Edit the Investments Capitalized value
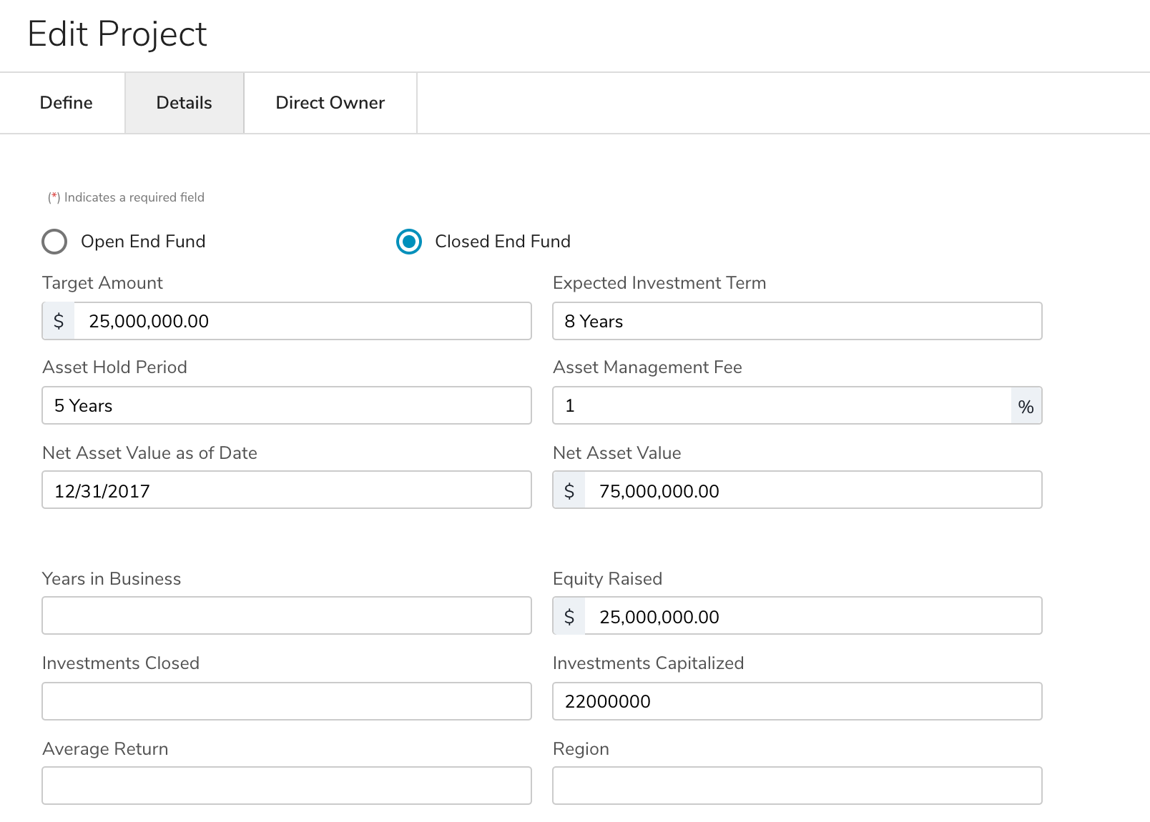1150x822 pixels. pyautogui.click(x=797, y=701)
